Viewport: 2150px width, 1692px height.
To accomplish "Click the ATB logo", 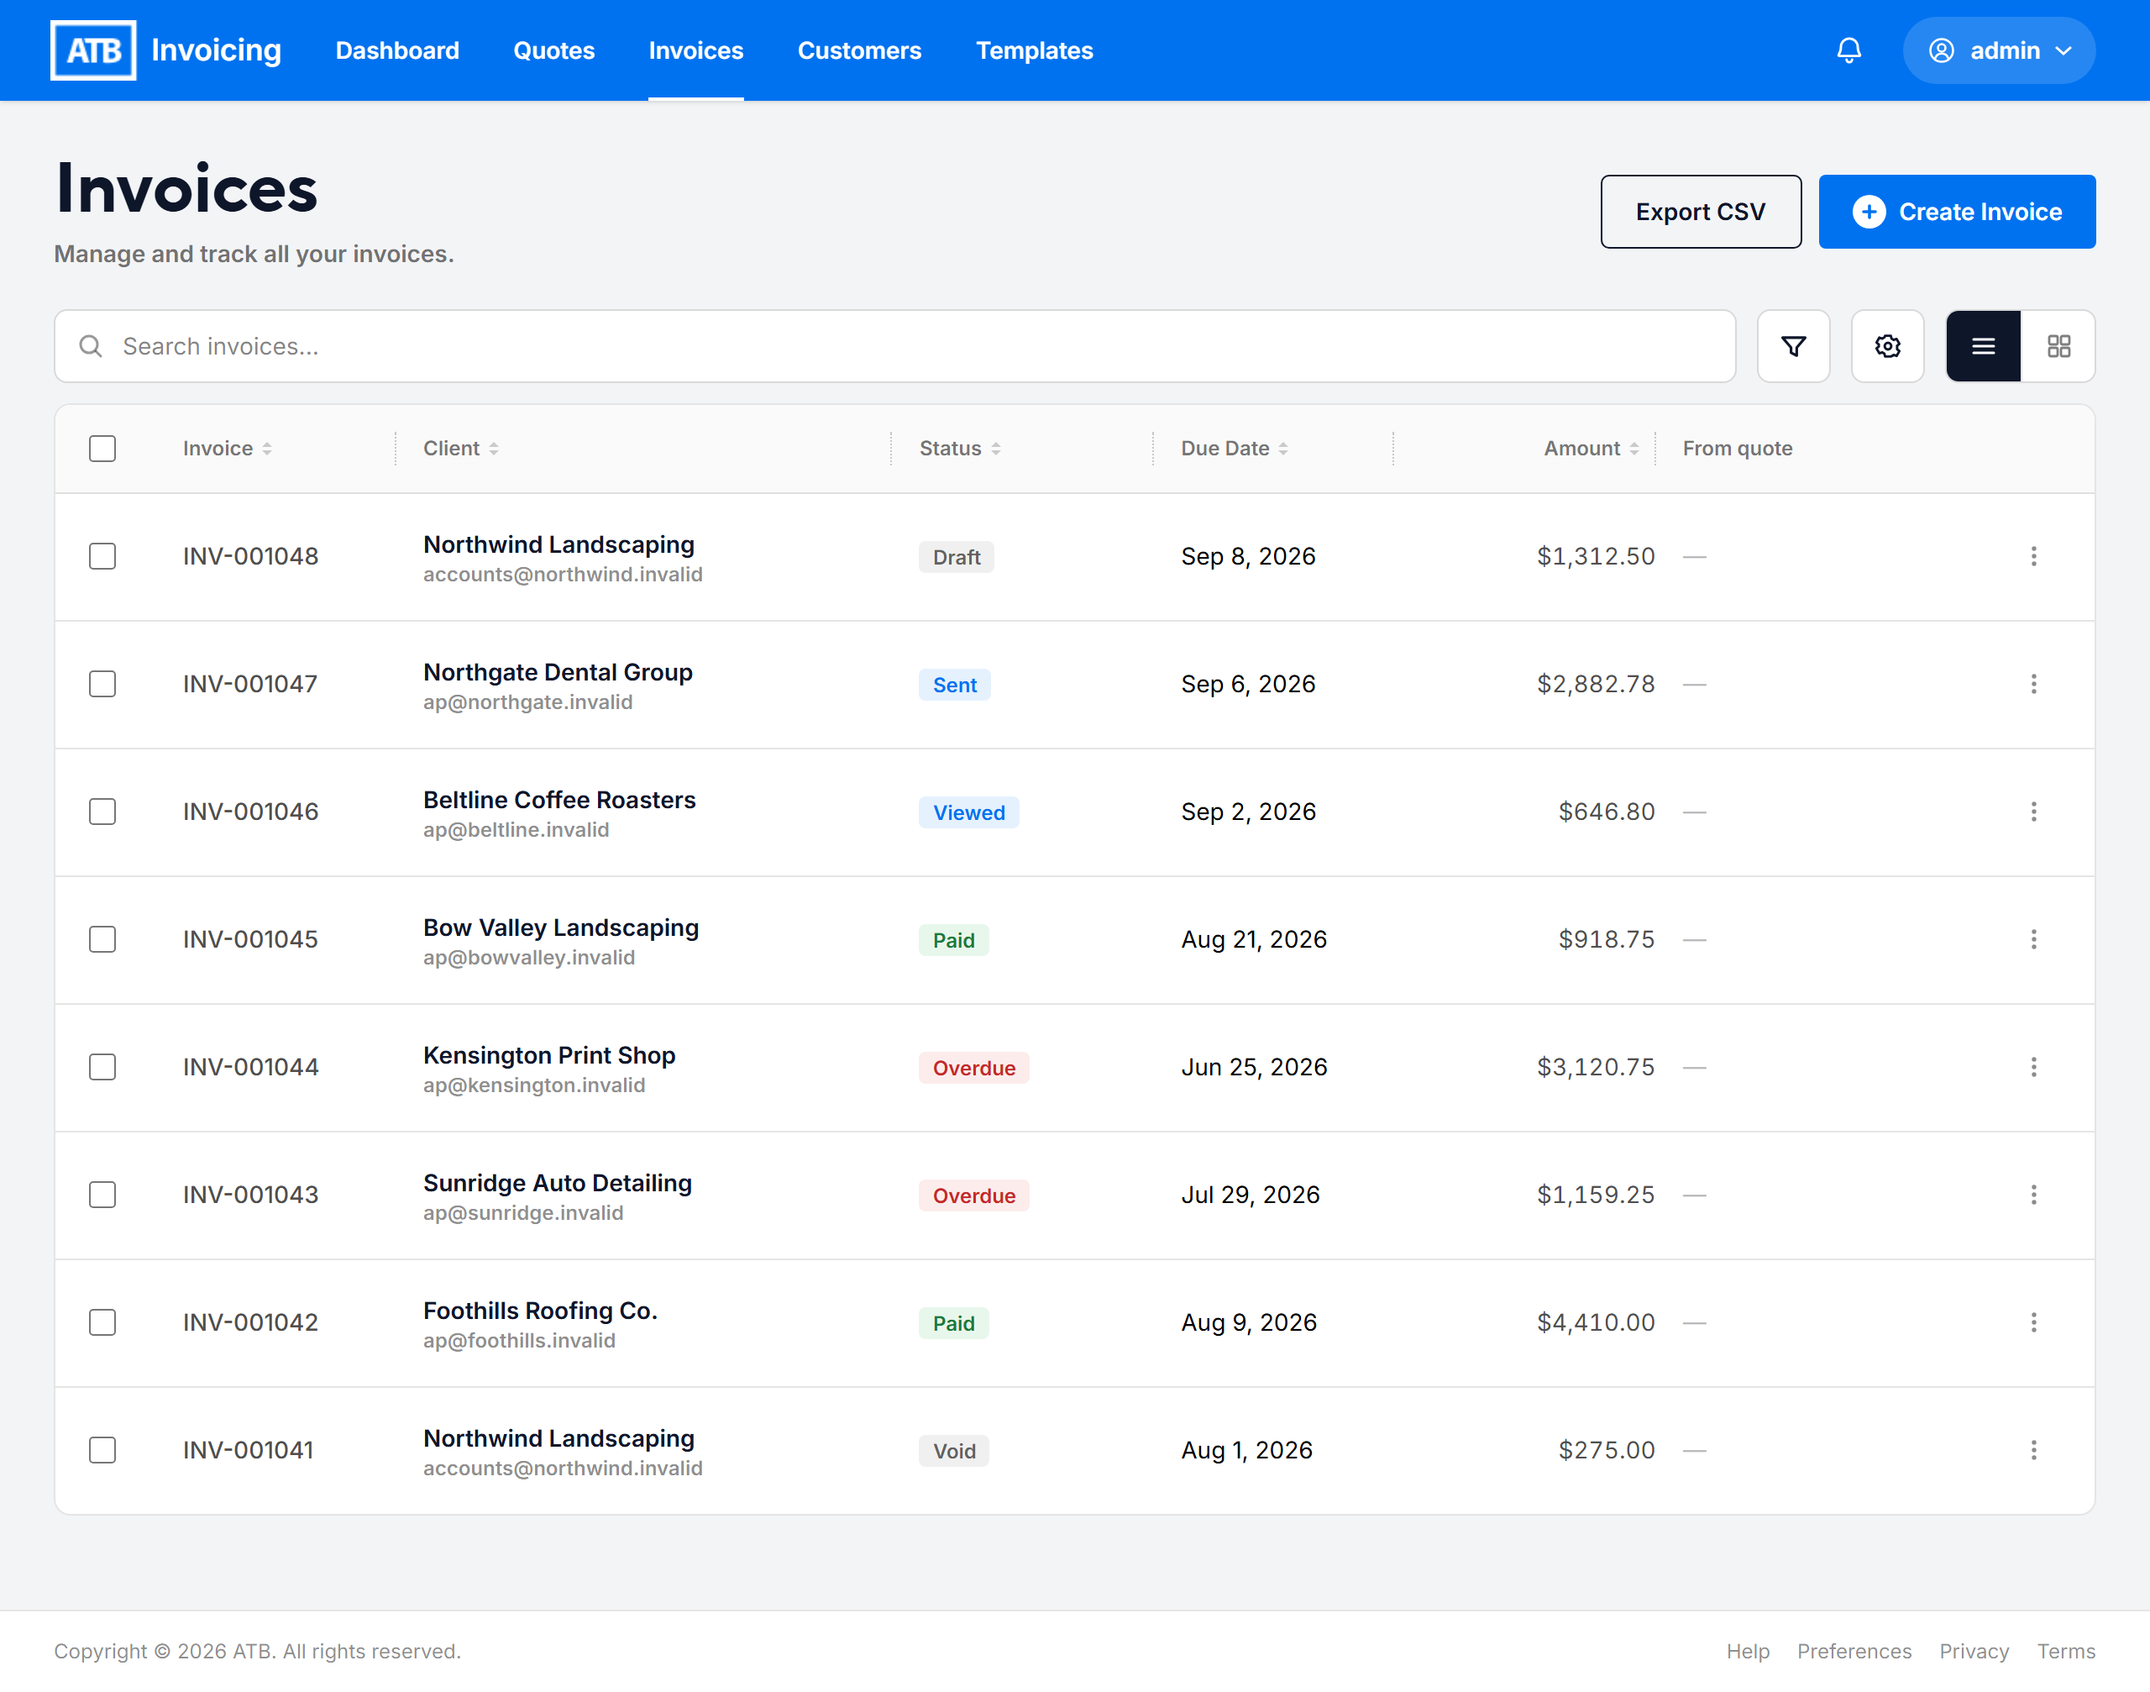I will click(x=93, y=50).
